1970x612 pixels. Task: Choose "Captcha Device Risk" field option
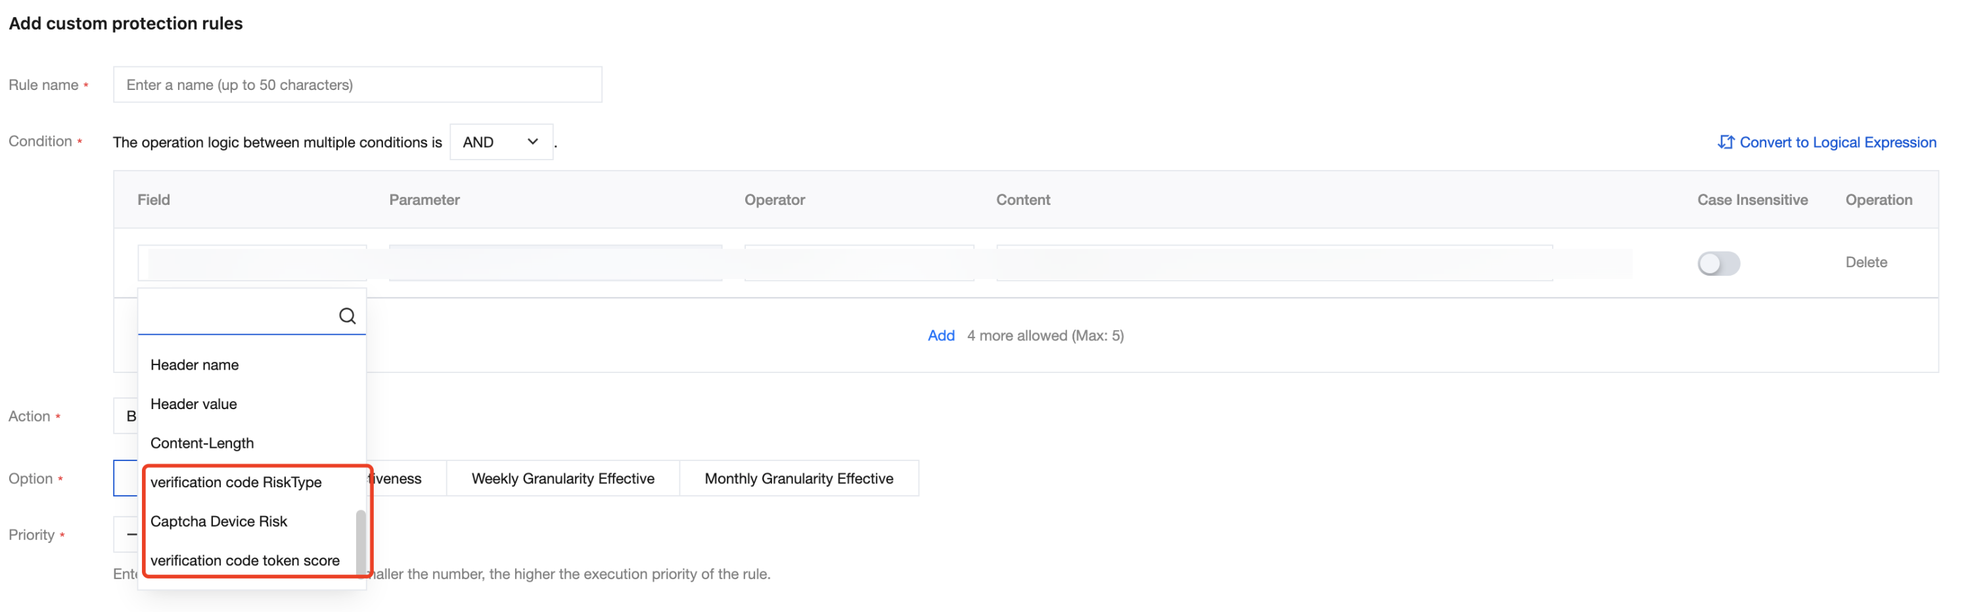[x=219, y=521]
